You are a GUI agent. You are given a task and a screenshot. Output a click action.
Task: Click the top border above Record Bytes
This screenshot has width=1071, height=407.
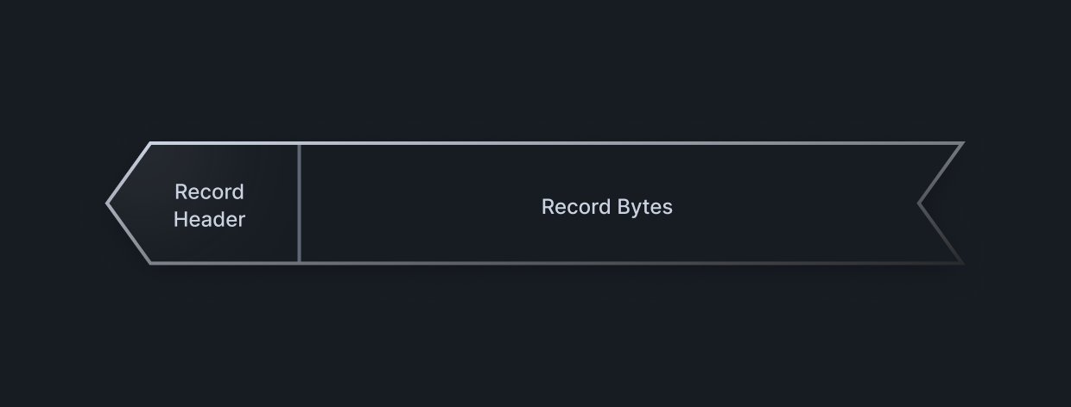pyautogui.click(x=606, y=143)
